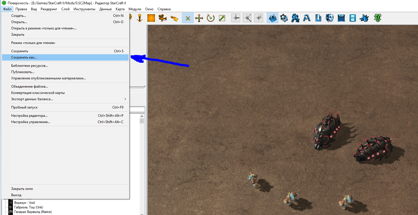The height and width of the screenshot is (215, 418).
Task: Open the Cutscene editor film icon
Action: (352, 18)
